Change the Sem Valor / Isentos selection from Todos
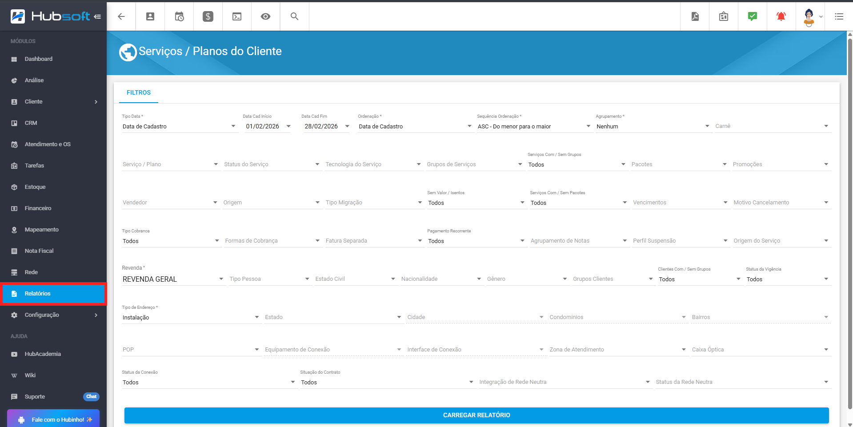 point(477,203)
